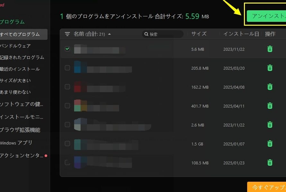Sort the list by サイズ column header

pos(199,34)
